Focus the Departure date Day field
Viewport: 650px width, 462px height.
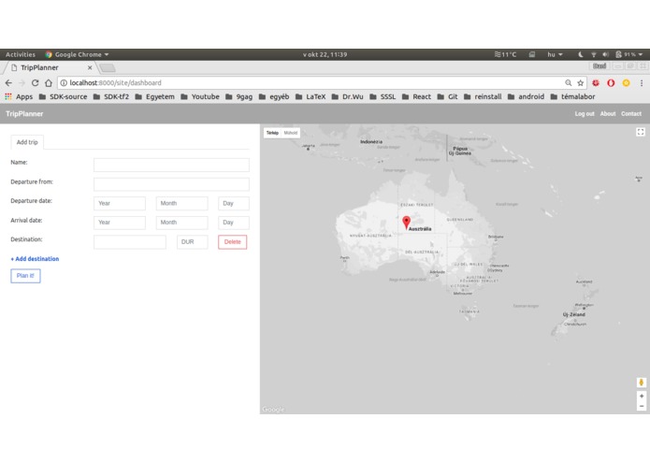(x=234, y=204)
